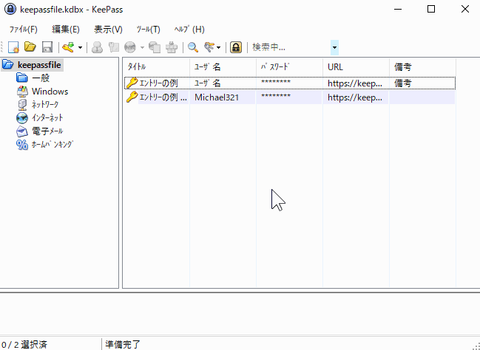Screen dimensions: 480x350
Task: Click into the 検索中... search box
Action: click(290, 47)
